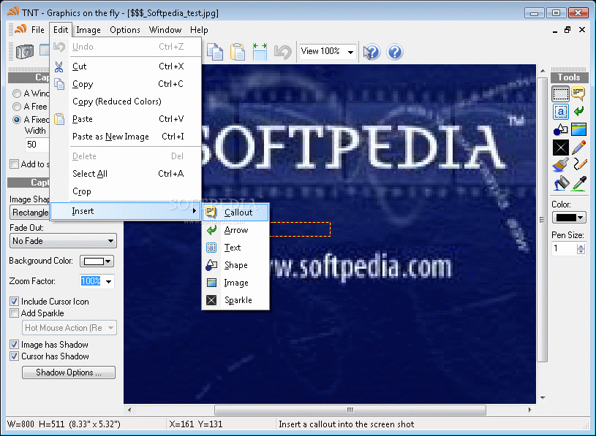Click the clipboard icon next to Paste in the menu

click(x=59, y=119)
